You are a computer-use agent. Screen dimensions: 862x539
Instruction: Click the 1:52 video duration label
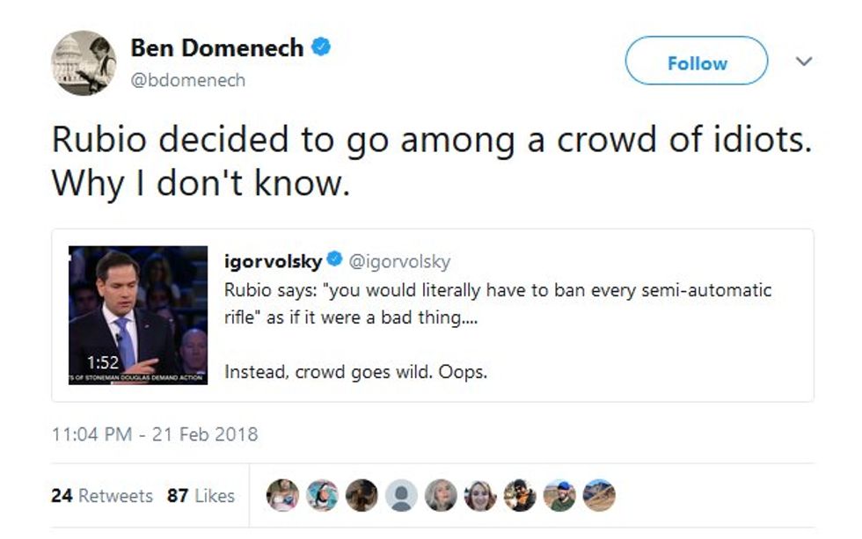coord(102,361)
